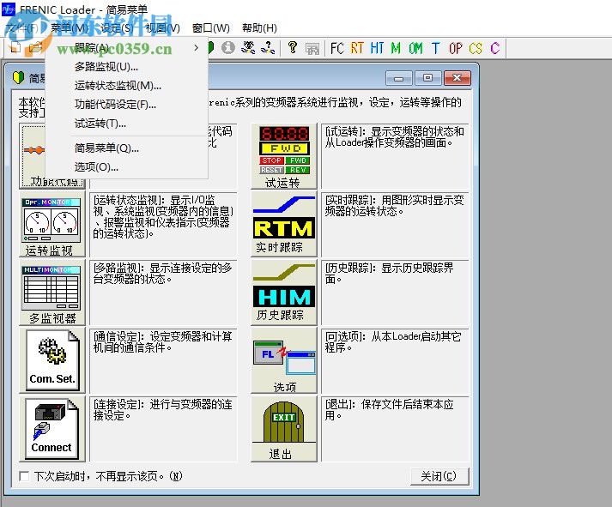Select 简易菜单(Q)... menu entry
612x507 pixels.
point(127,148)
